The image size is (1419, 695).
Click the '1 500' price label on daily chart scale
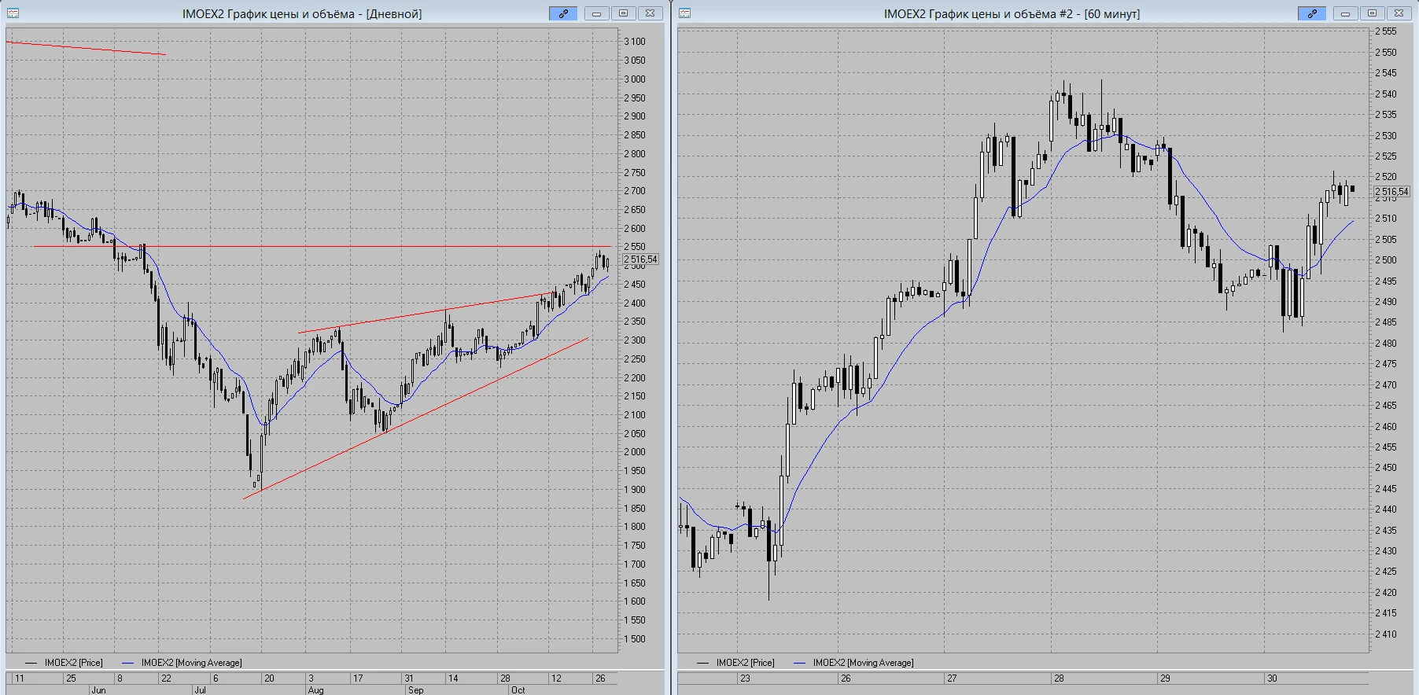pyautogui.click(x=635, y=639)
